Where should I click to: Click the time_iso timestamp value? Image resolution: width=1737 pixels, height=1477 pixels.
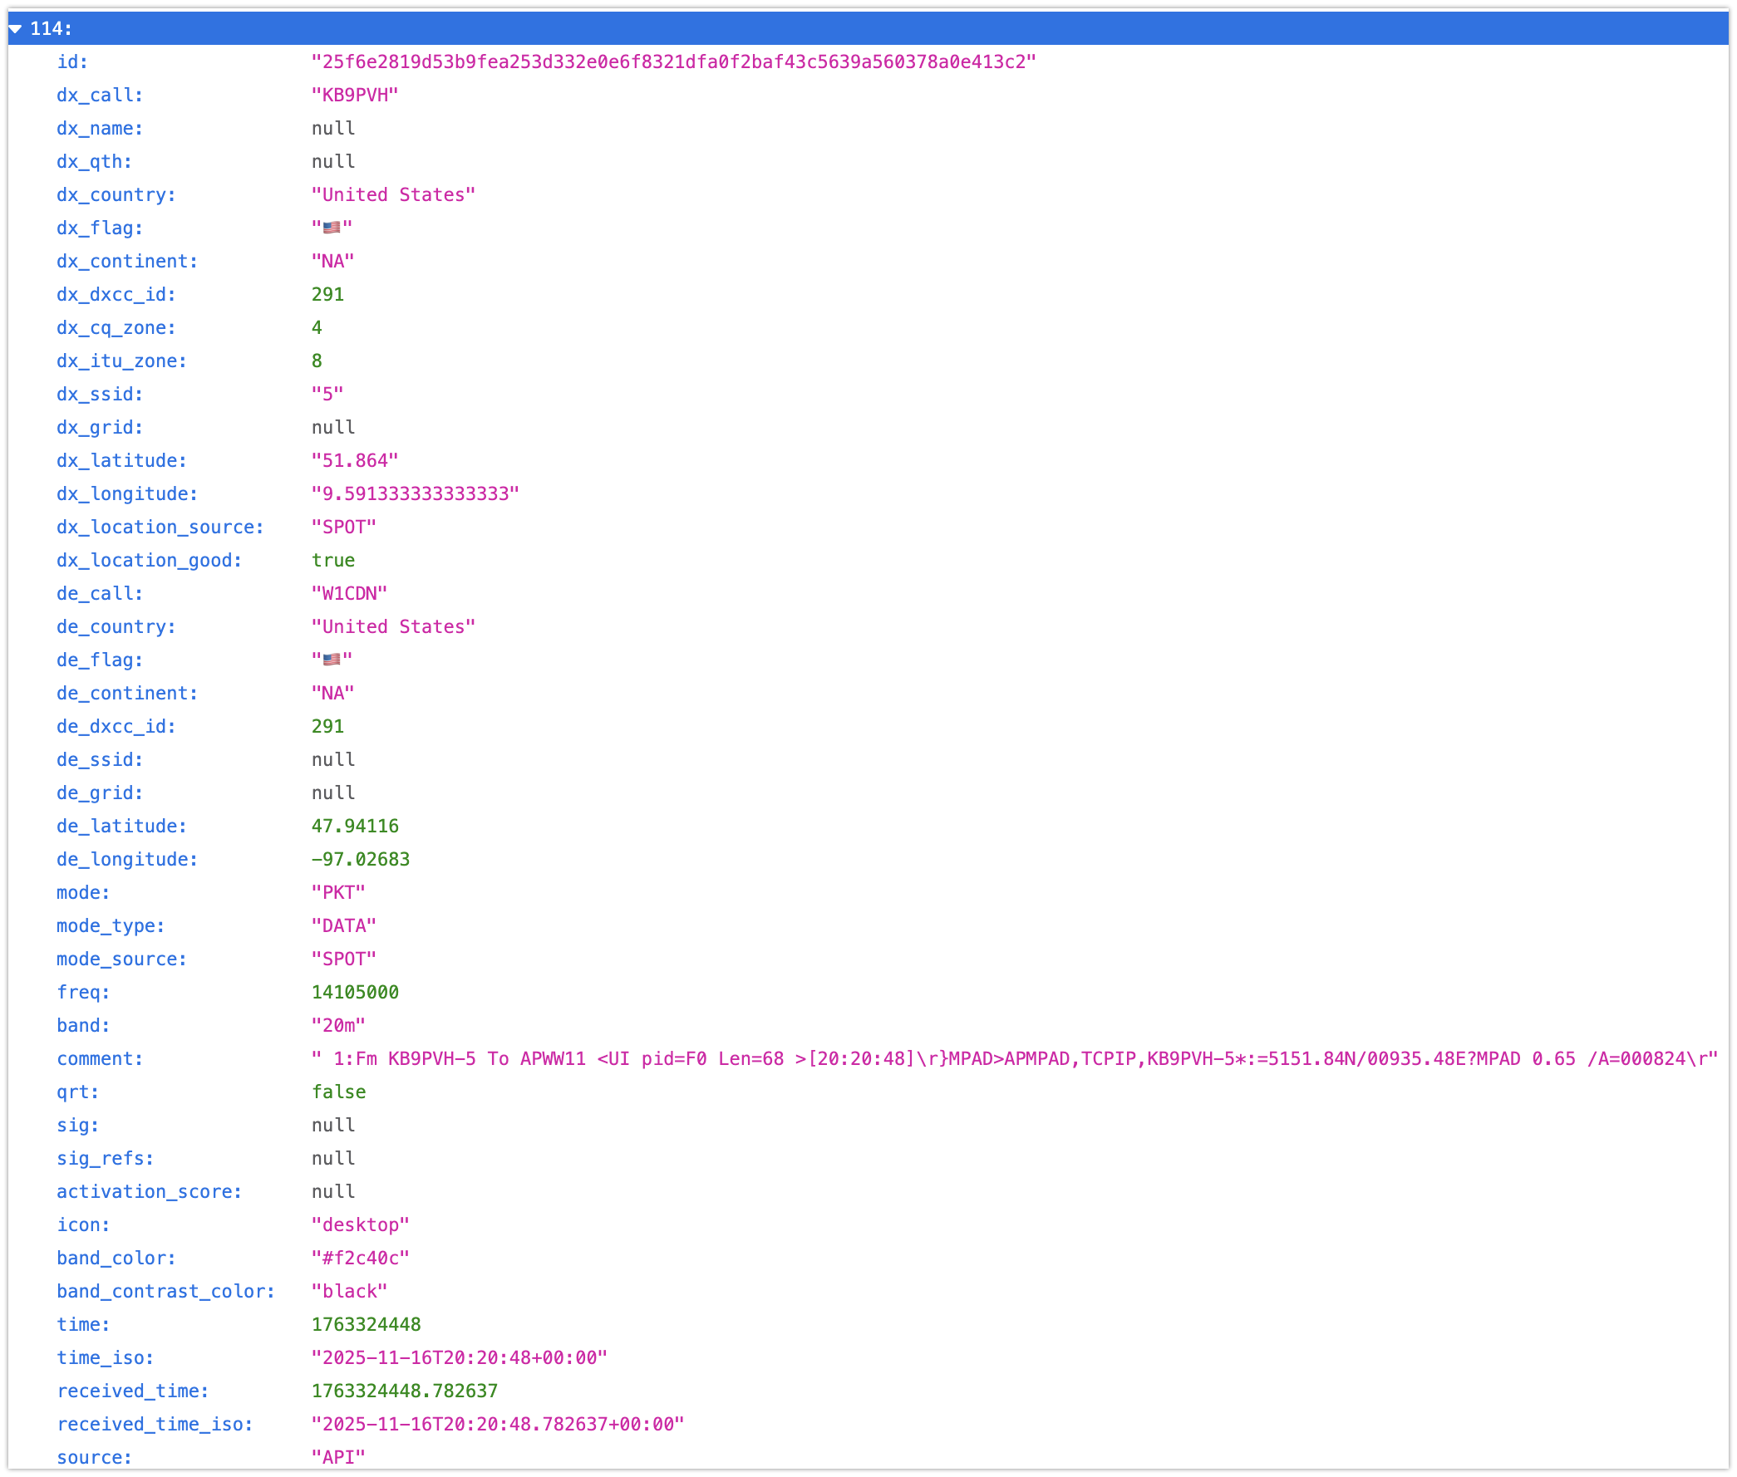459,1358
